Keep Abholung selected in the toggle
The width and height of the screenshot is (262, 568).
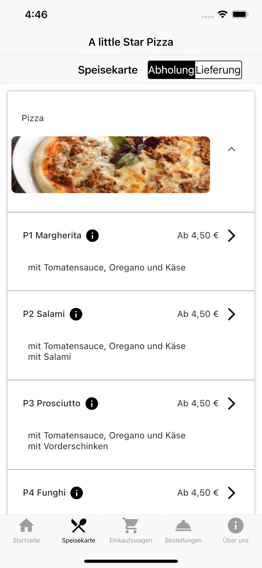(x=171, y=70)
